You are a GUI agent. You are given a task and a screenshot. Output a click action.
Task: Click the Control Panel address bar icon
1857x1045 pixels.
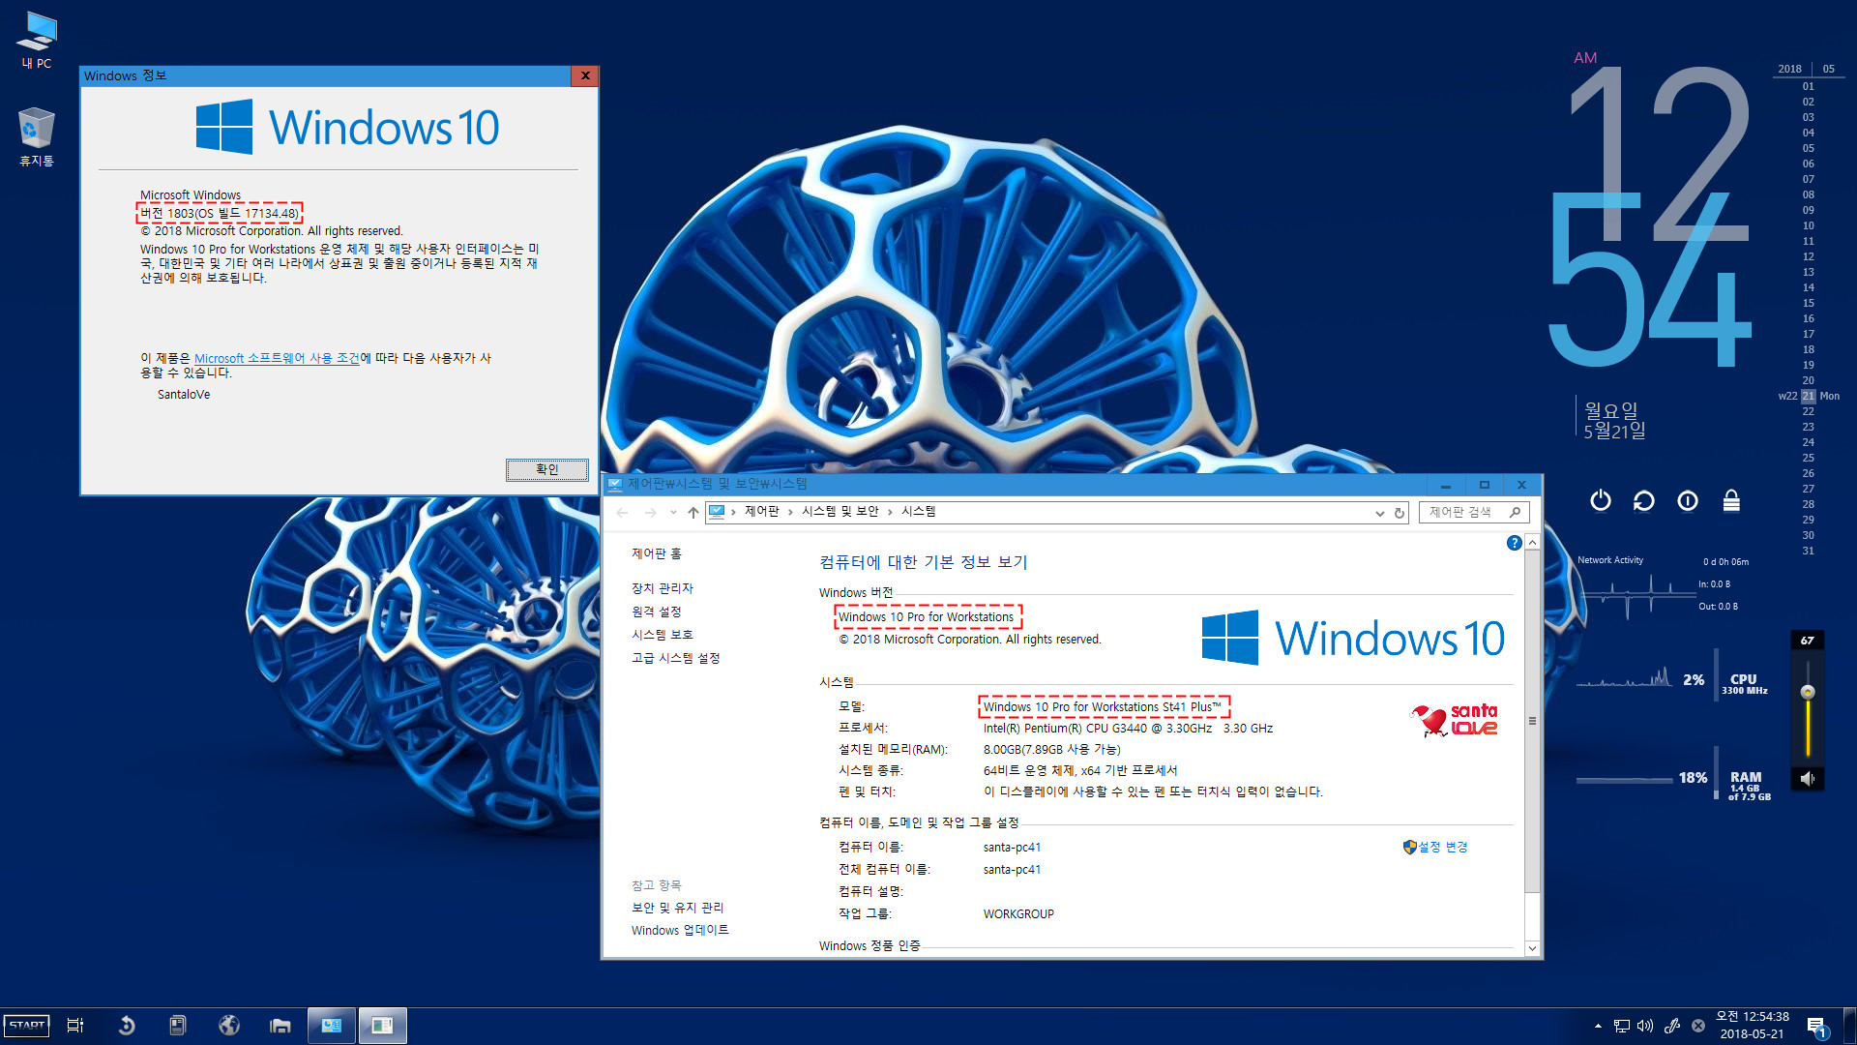[717, 512]
